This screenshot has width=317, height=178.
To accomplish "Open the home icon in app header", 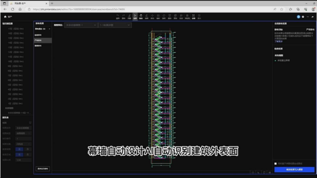I will [5, 17].
